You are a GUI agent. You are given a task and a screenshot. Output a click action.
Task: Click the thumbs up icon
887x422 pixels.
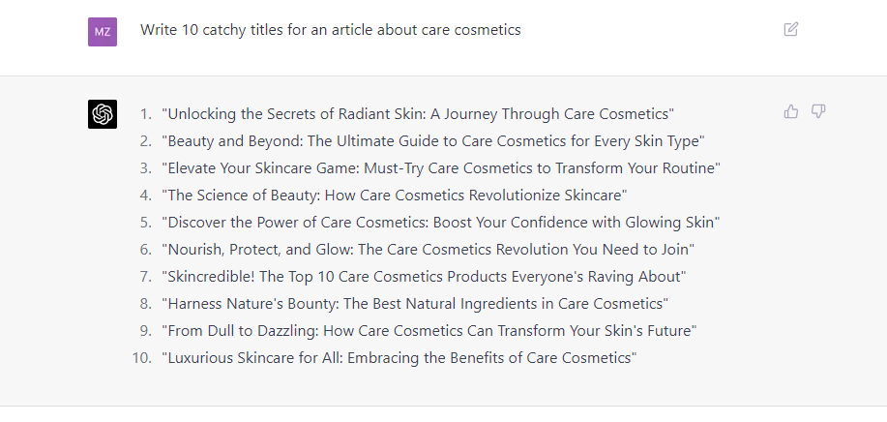(791, 111)
